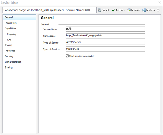163x135 pixels.
Task: Collapse the header with the circular chevron
Action: pyautogui.click(x=158, y=10)
